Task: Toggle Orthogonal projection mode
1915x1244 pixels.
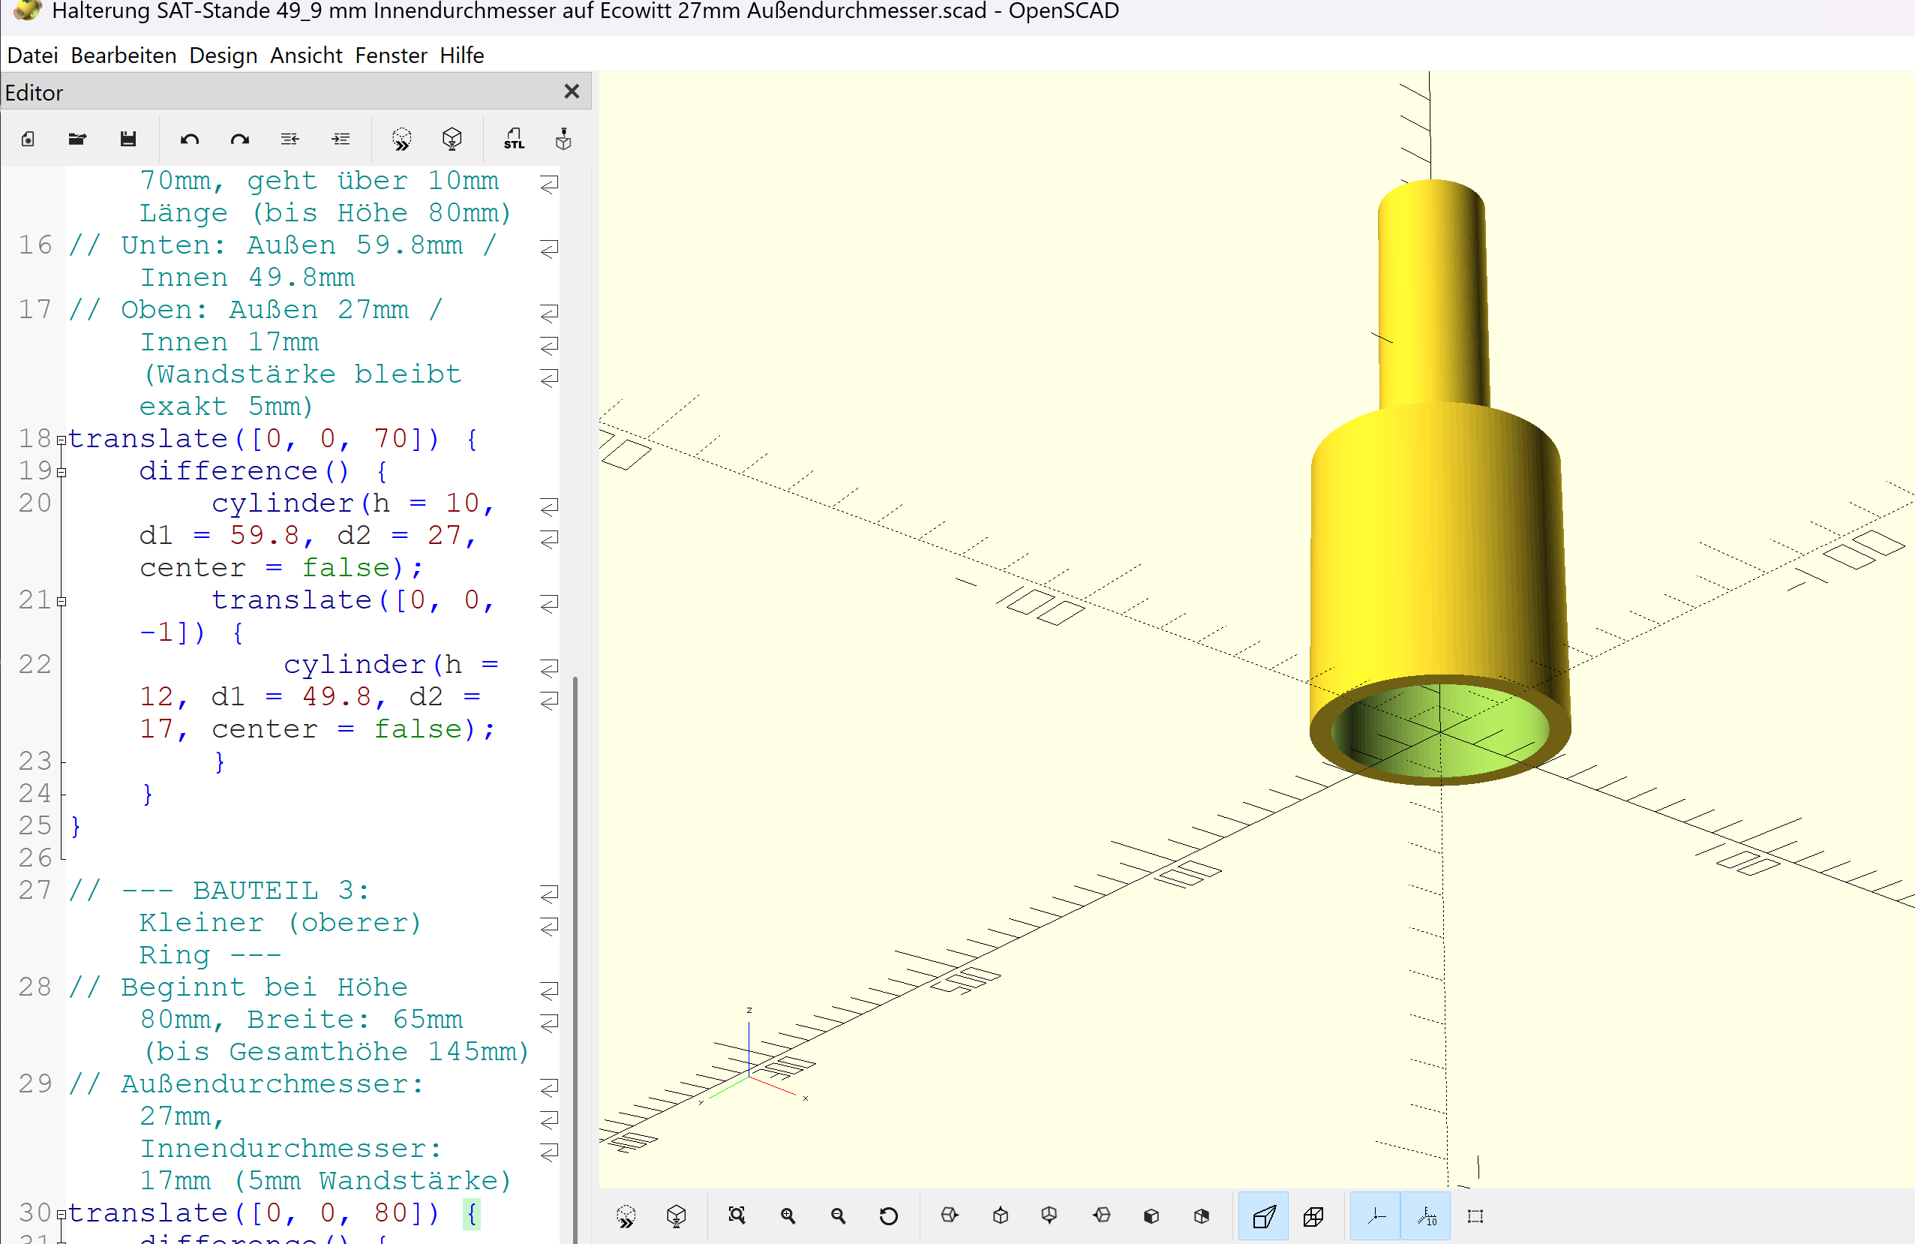Action: 1313,1215
